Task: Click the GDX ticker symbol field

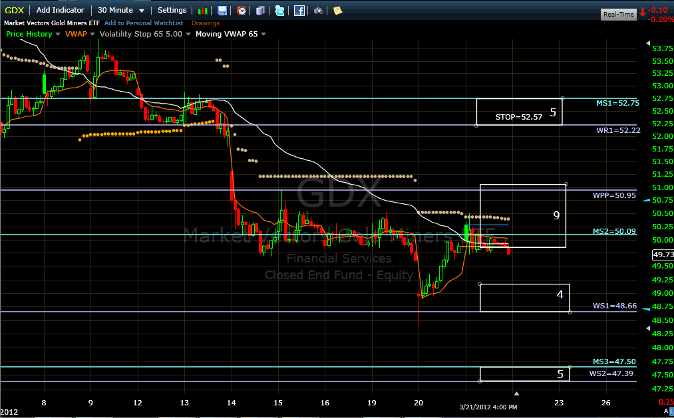Action: pos(15,10)
